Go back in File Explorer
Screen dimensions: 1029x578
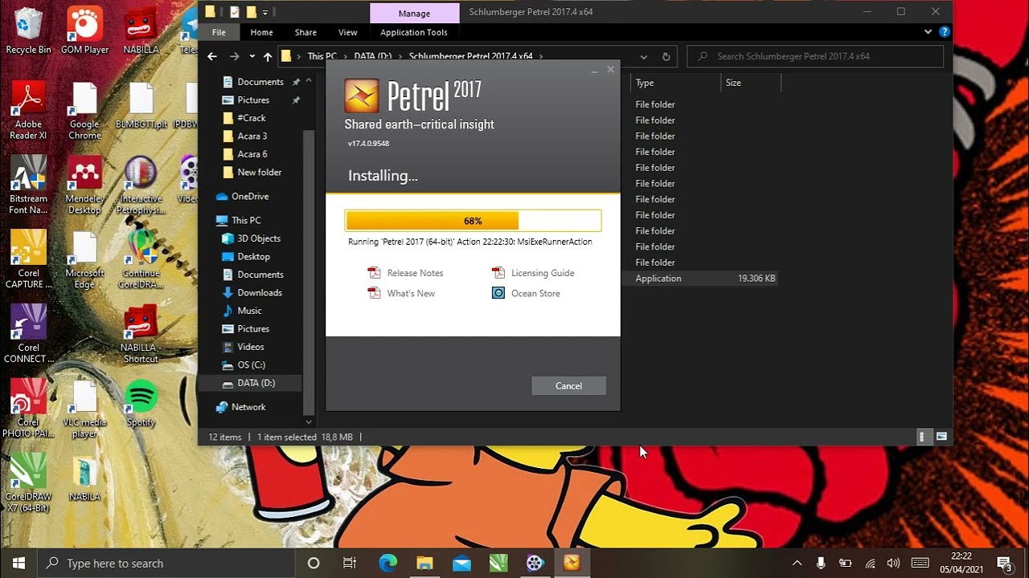point(212,56)
